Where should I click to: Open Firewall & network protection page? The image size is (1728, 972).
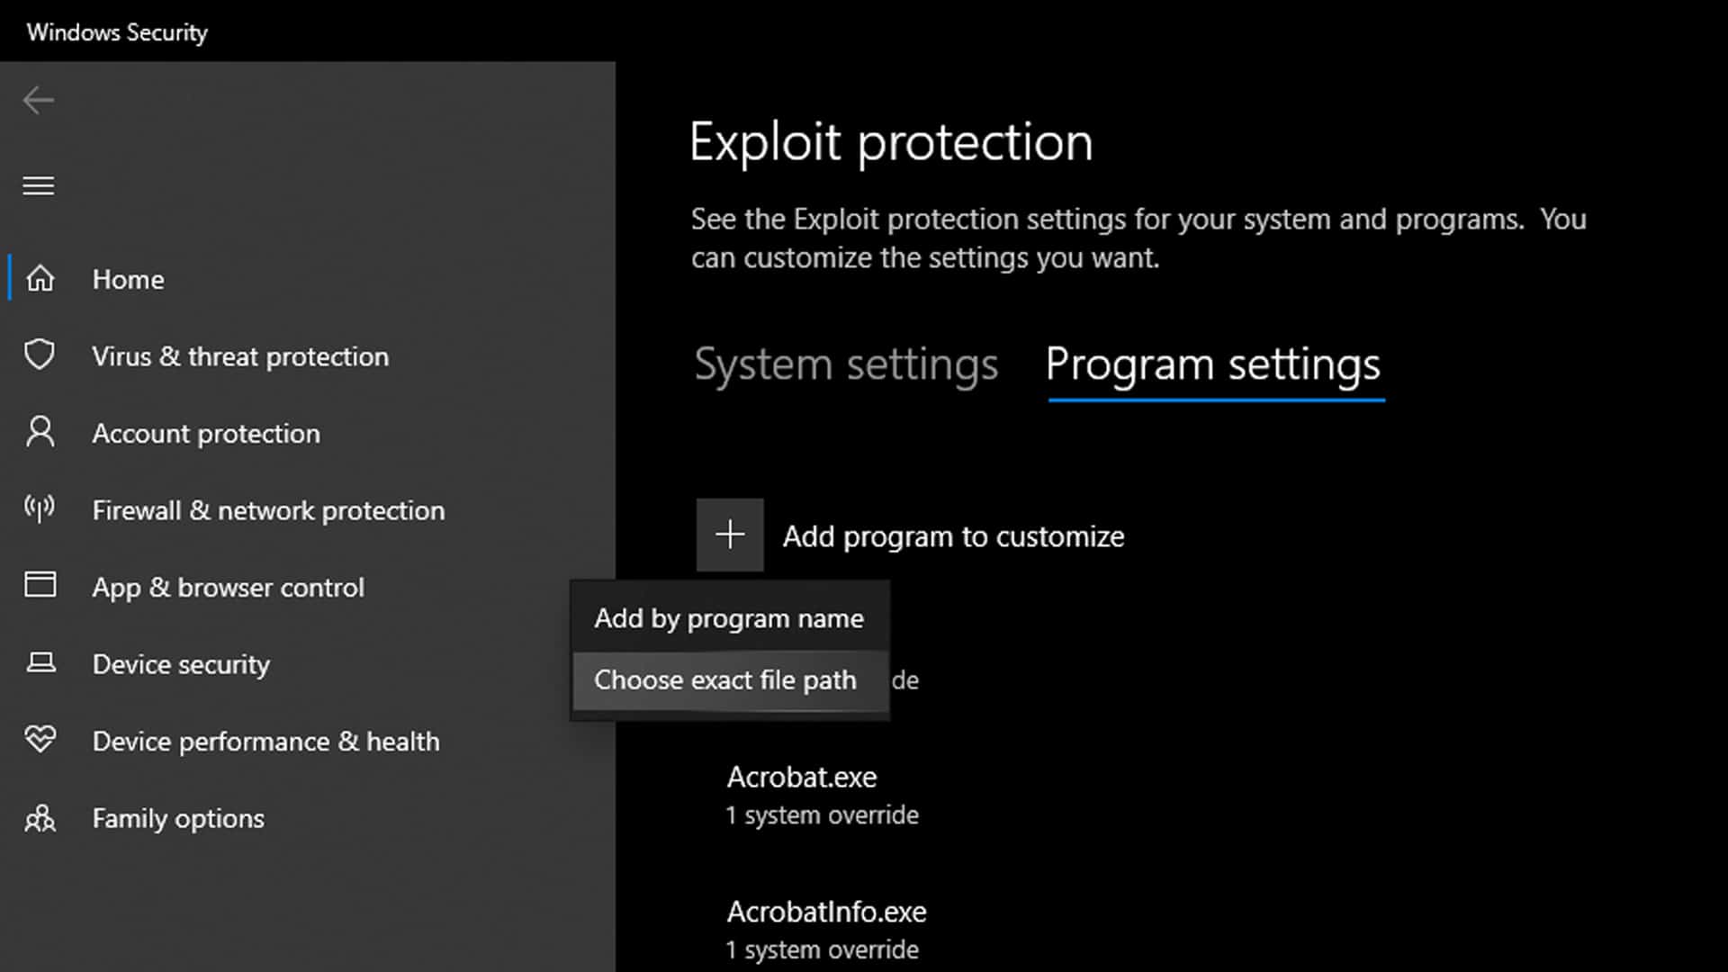[x=268, y=510]
